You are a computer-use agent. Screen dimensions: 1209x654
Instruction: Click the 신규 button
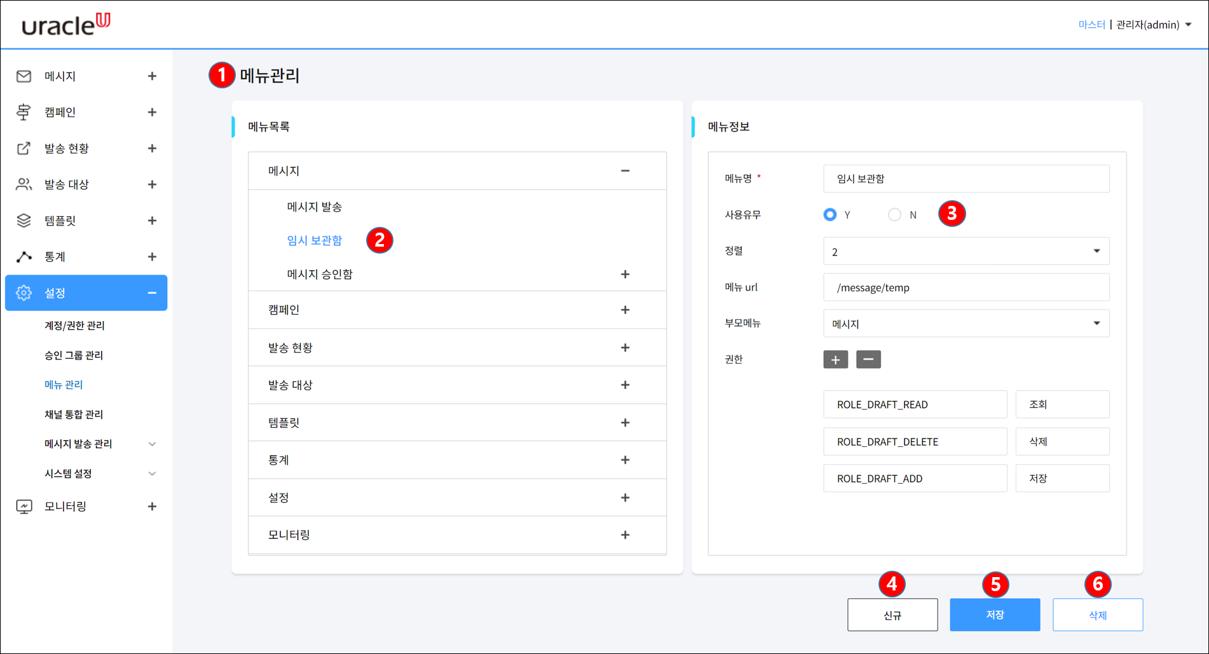click(x=892, y=615)
